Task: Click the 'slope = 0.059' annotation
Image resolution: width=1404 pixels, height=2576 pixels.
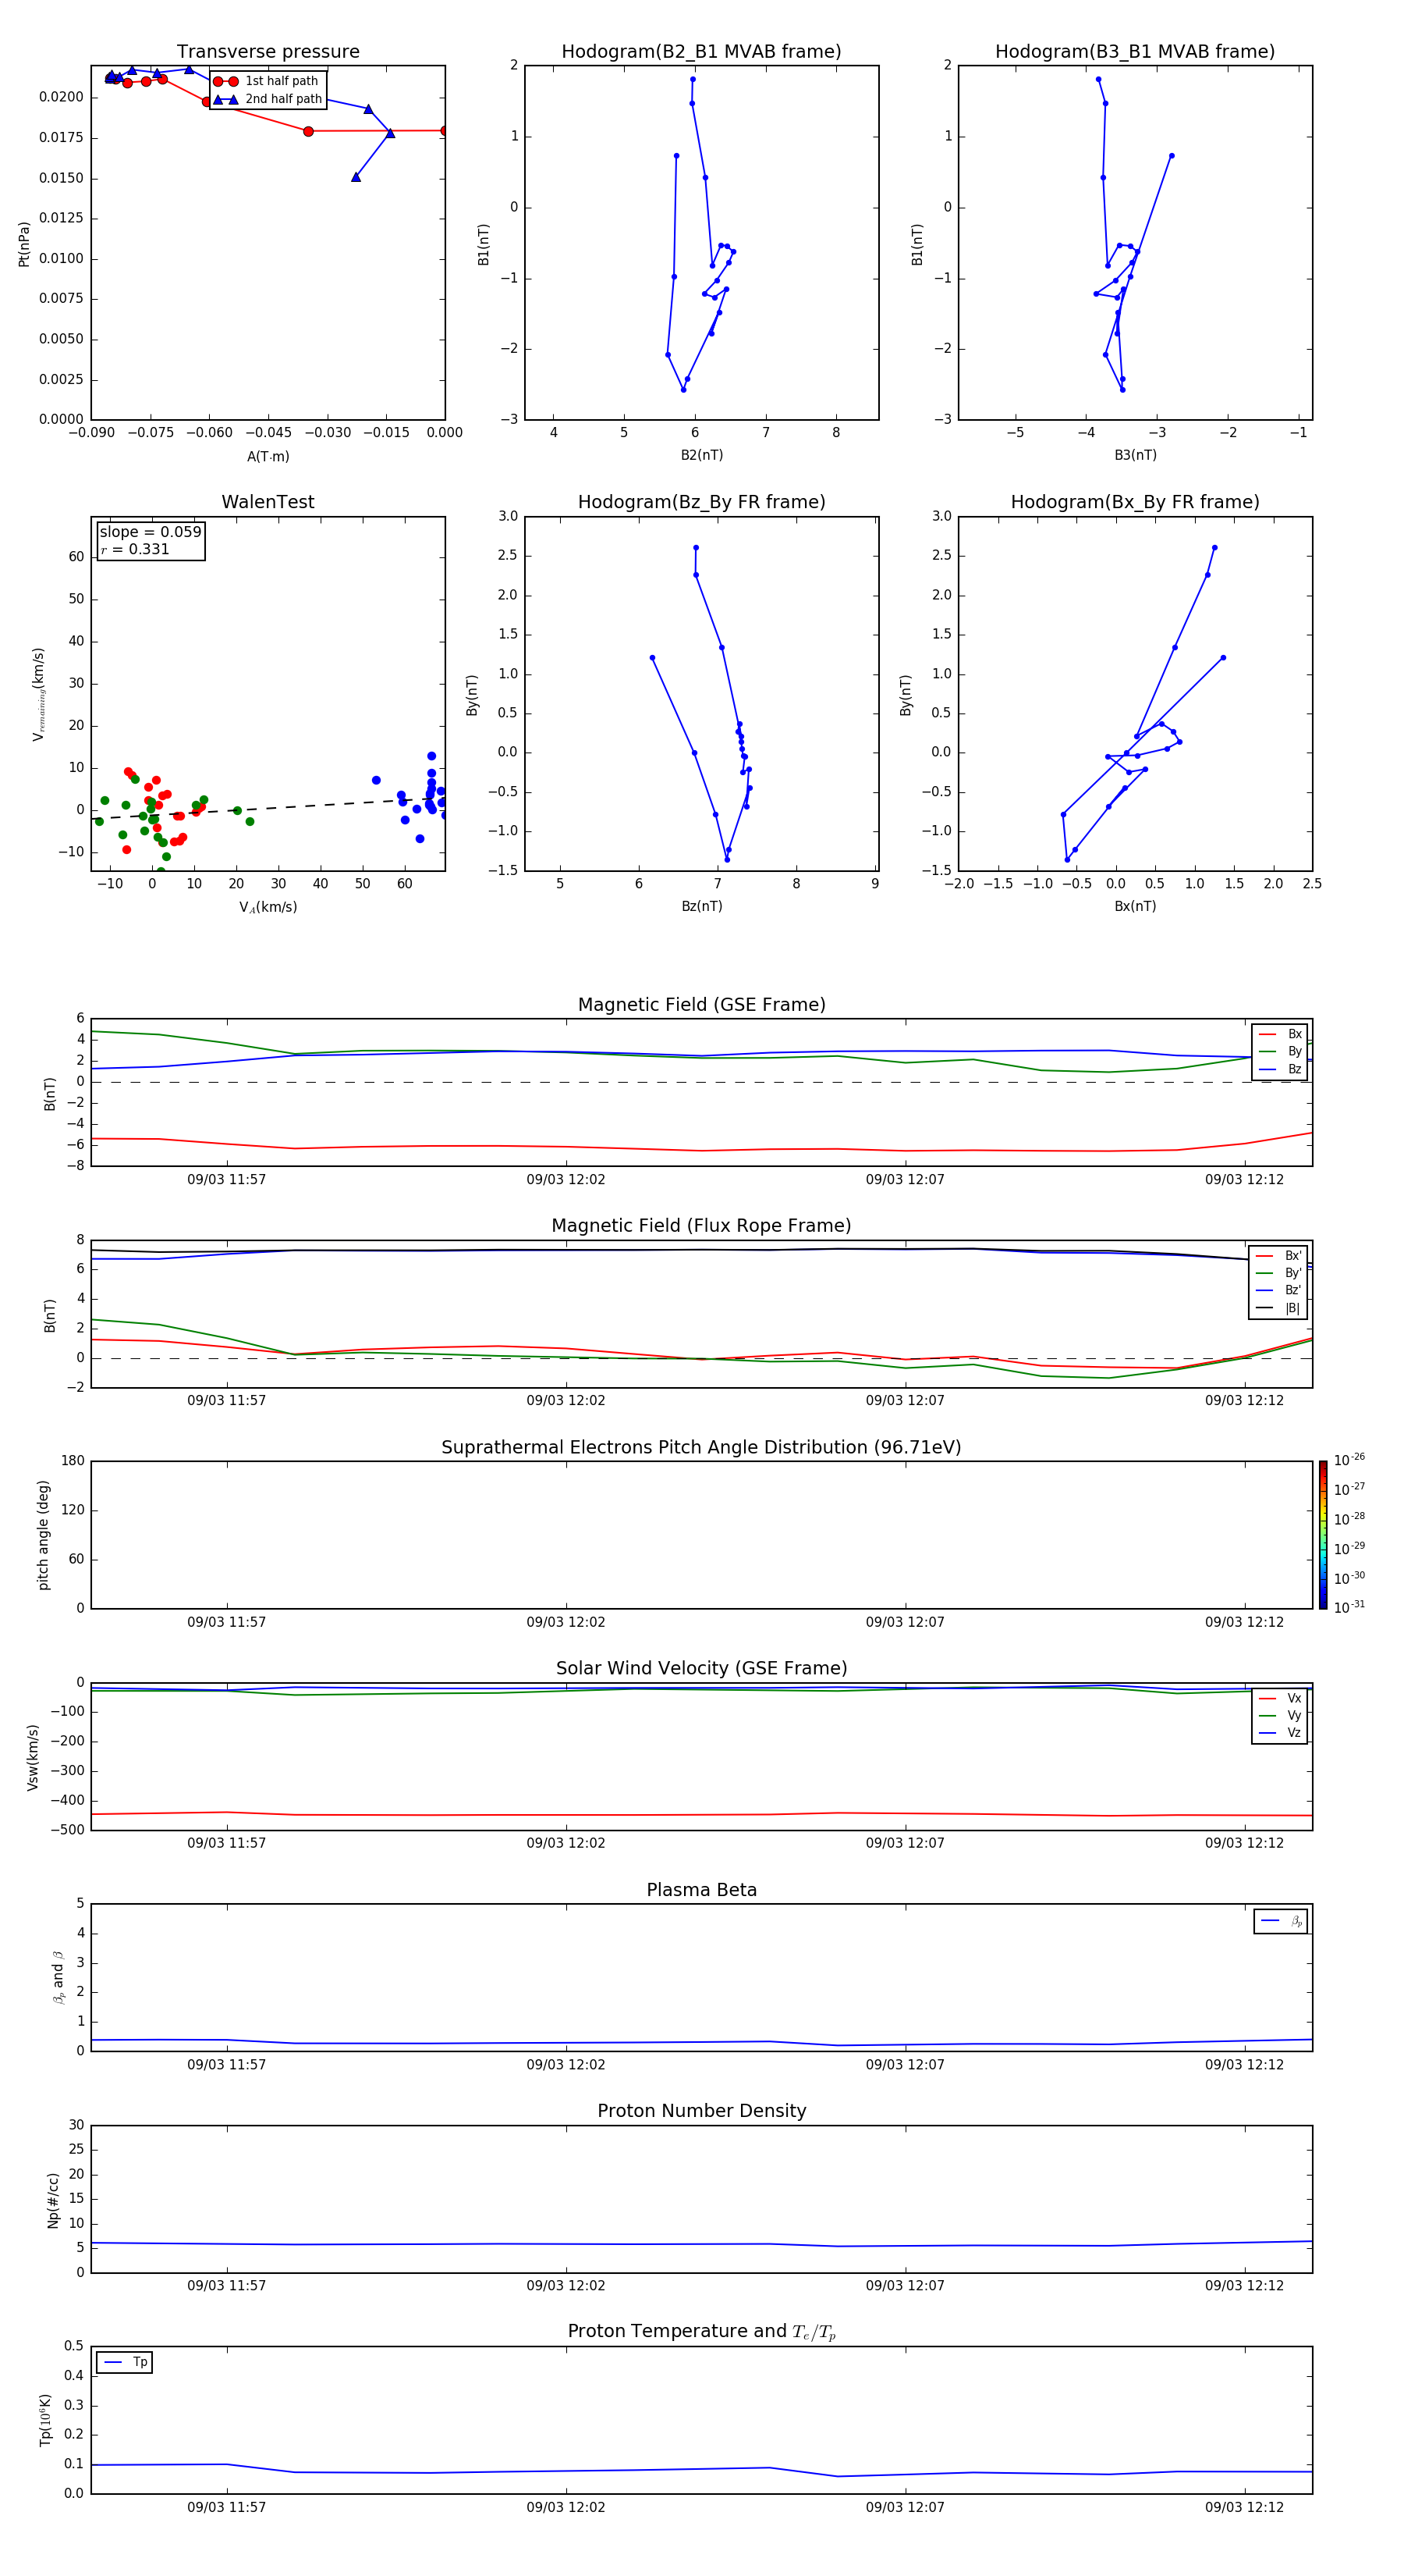Action: 150,532
